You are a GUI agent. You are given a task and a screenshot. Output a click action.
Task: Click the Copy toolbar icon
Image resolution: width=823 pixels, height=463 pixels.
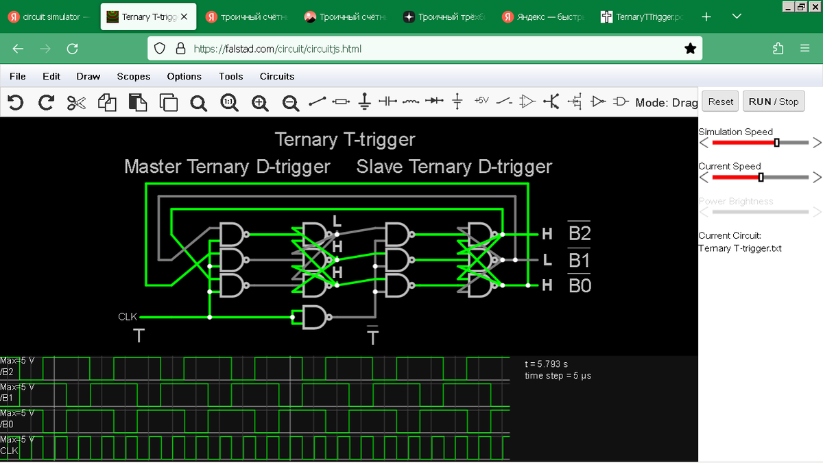pyautogui.click(x=107, y=102)
